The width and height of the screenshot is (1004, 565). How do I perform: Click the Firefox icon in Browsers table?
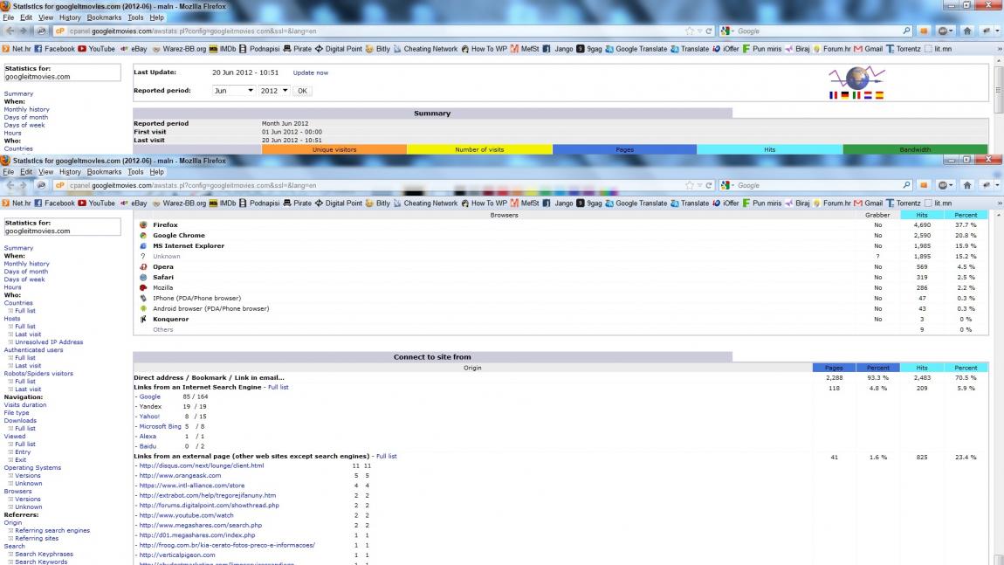[x=143, y=224]
